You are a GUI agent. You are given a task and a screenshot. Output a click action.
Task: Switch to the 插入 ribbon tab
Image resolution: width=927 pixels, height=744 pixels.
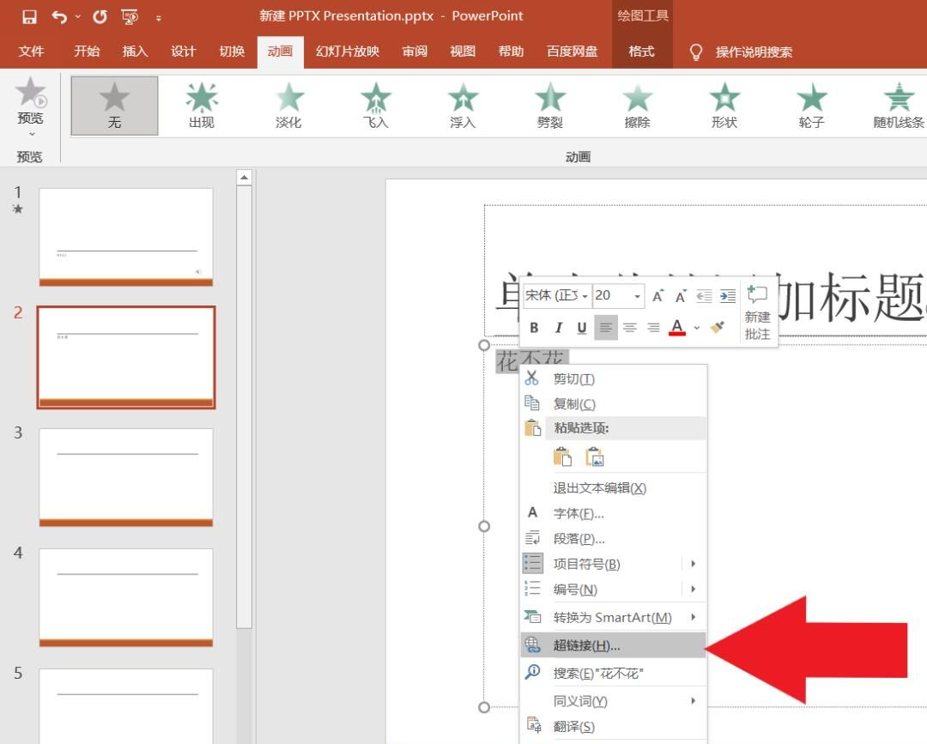135,51
